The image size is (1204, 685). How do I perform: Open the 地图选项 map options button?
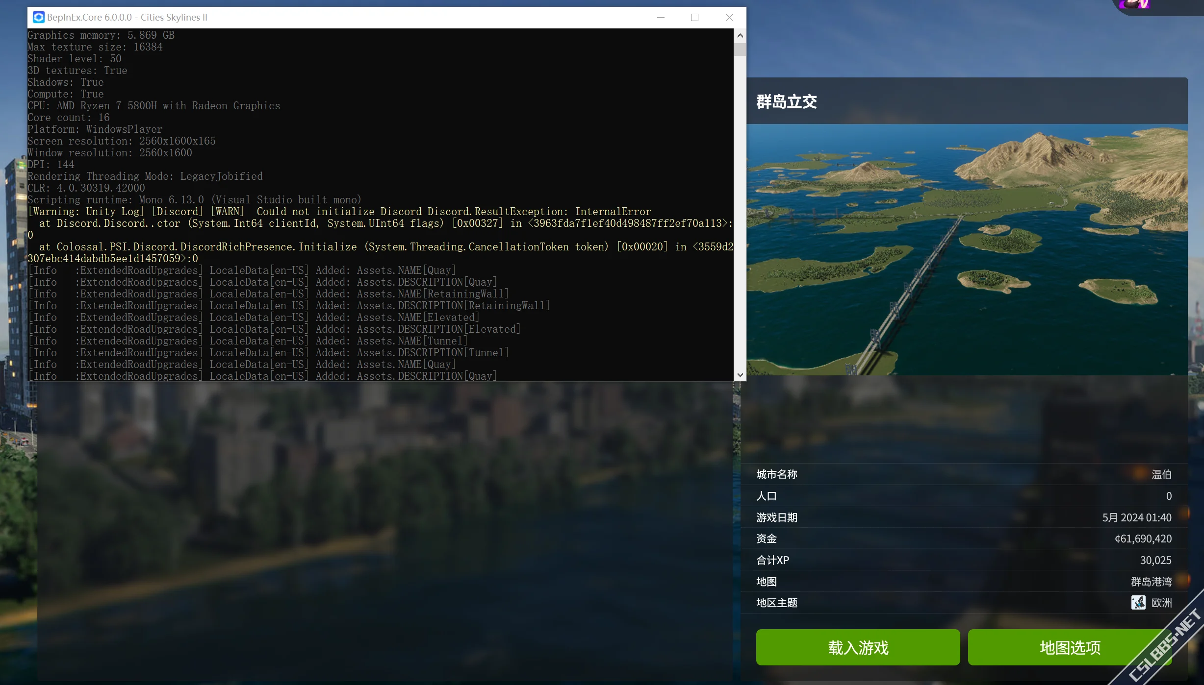click(1070, 647)
